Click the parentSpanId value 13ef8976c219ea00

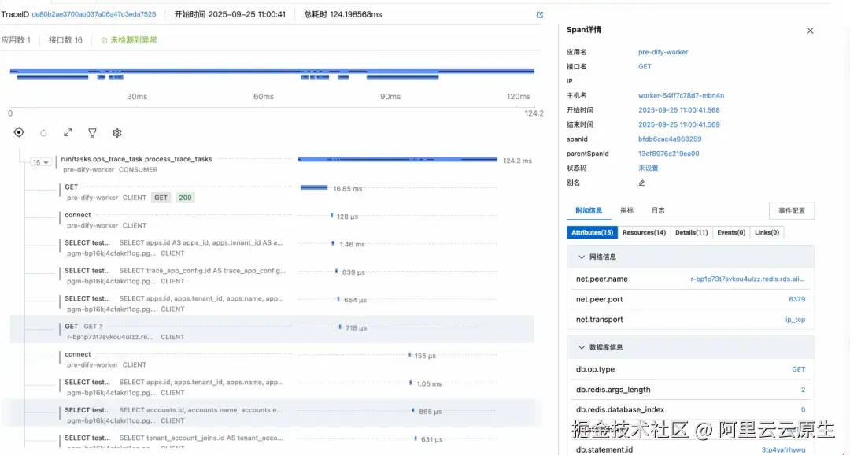668,154
